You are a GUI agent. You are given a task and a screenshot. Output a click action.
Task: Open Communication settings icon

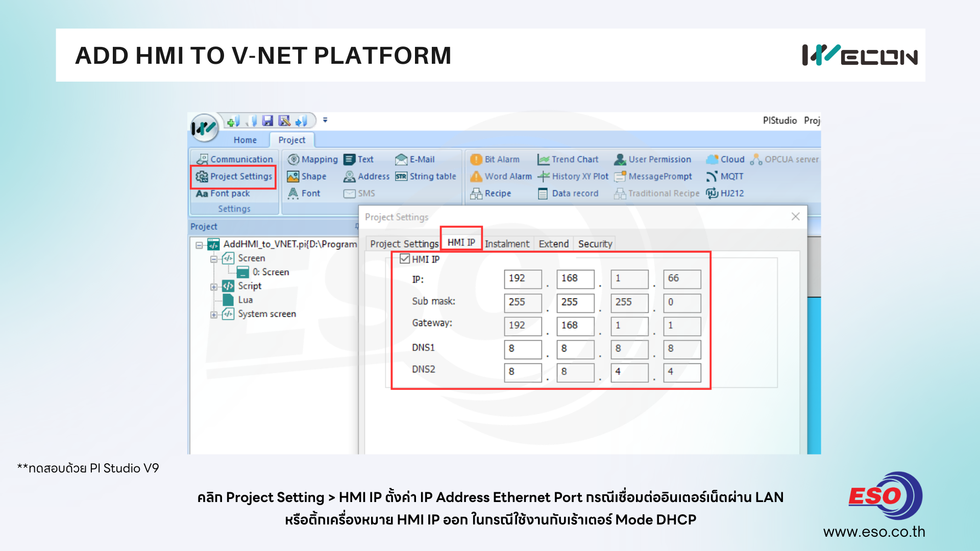point(202,159)
